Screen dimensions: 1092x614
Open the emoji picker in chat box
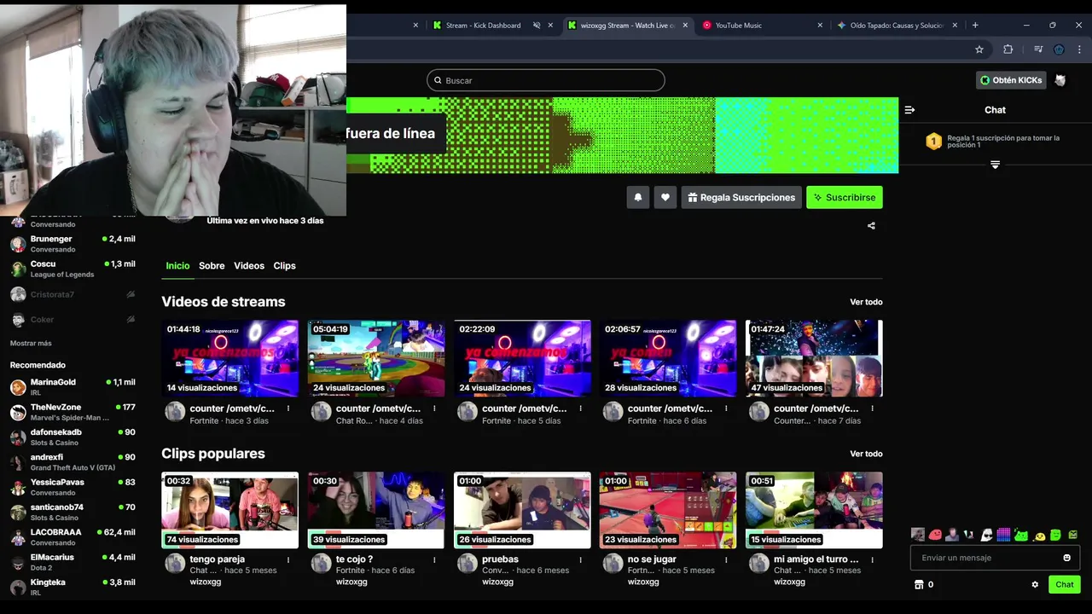[x=1066, y=558]
